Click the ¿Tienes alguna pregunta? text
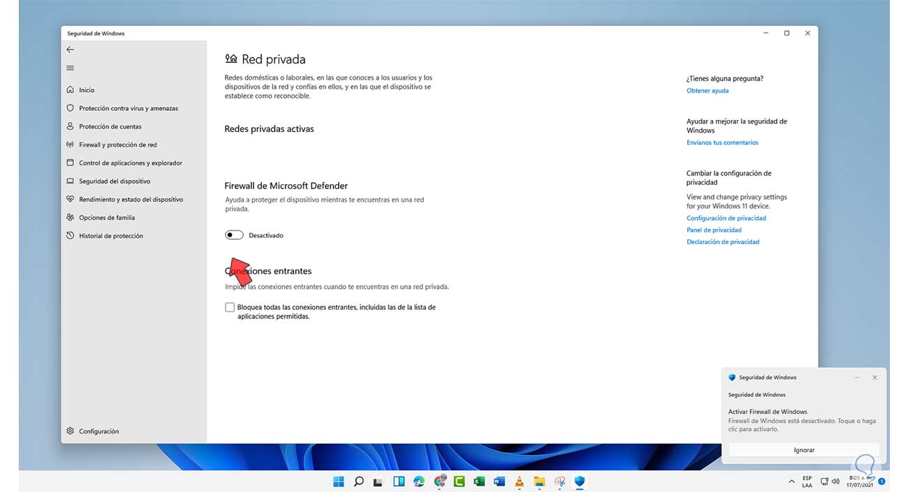This screenshot has height=492, width=908. (x=725, y=79)
